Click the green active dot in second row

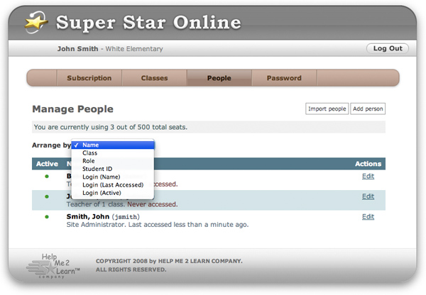(47, 196)
